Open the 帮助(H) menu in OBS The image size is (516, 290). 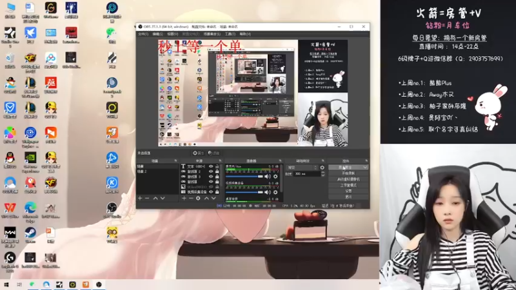(245, 34)
